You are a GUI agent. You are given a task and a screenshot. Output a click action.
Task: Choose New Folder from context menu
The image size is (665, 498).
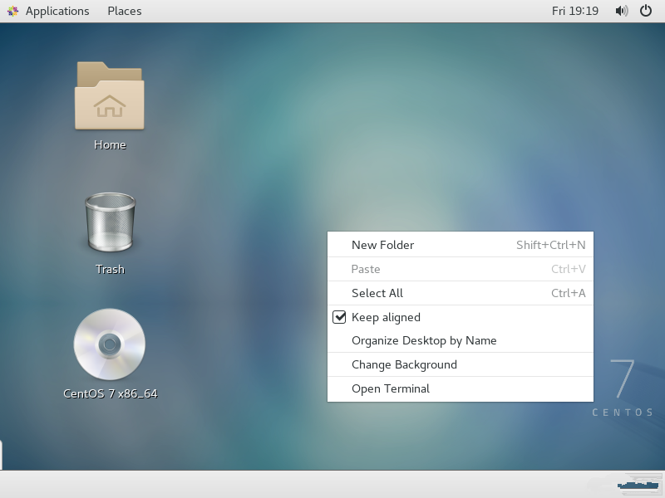tap(461, 245)
